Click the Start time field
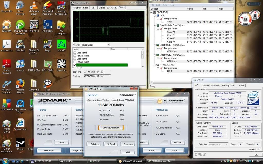Image resolution: width=263 pixels, height=164 pixels. (x=97, y=72)
